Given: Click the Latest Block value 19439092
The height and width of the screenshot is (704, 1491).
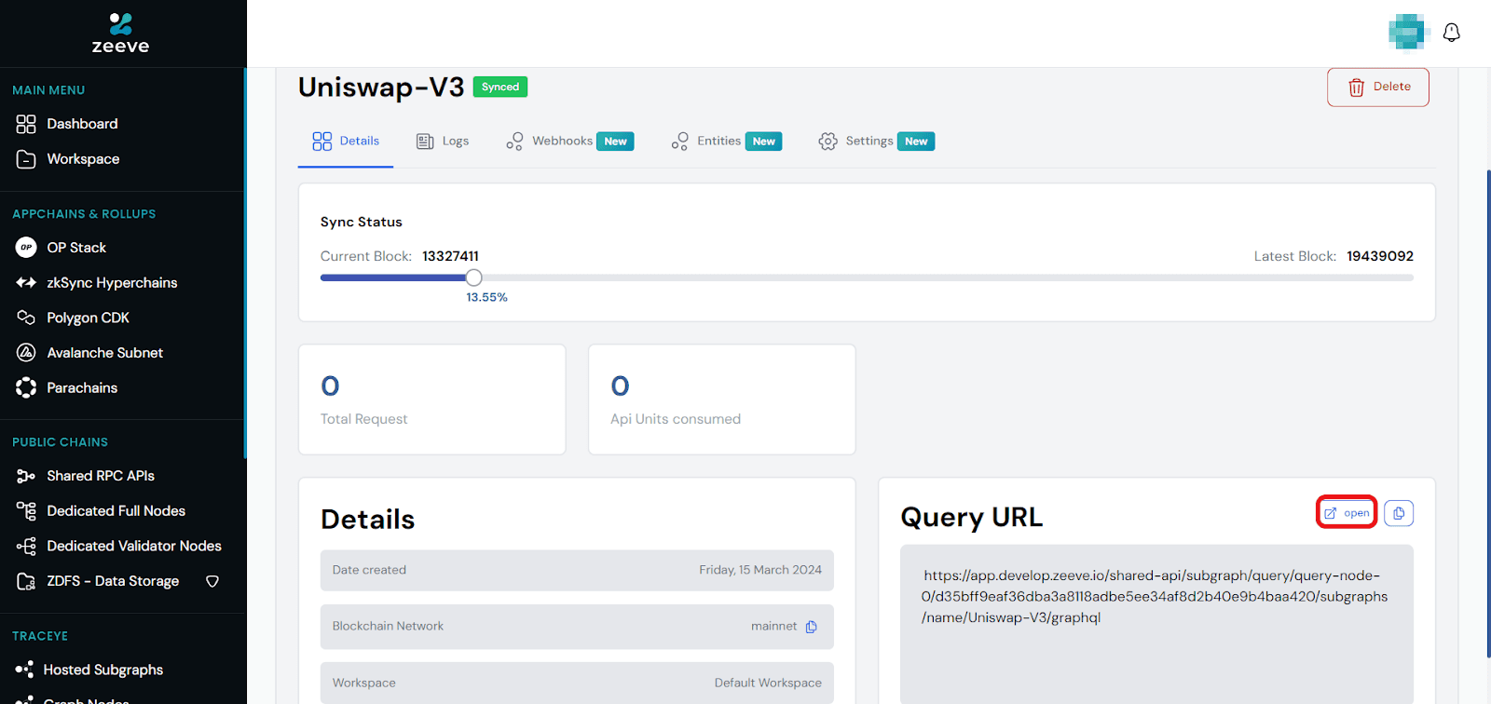Looking at the screenshot, I should 1380,256.
